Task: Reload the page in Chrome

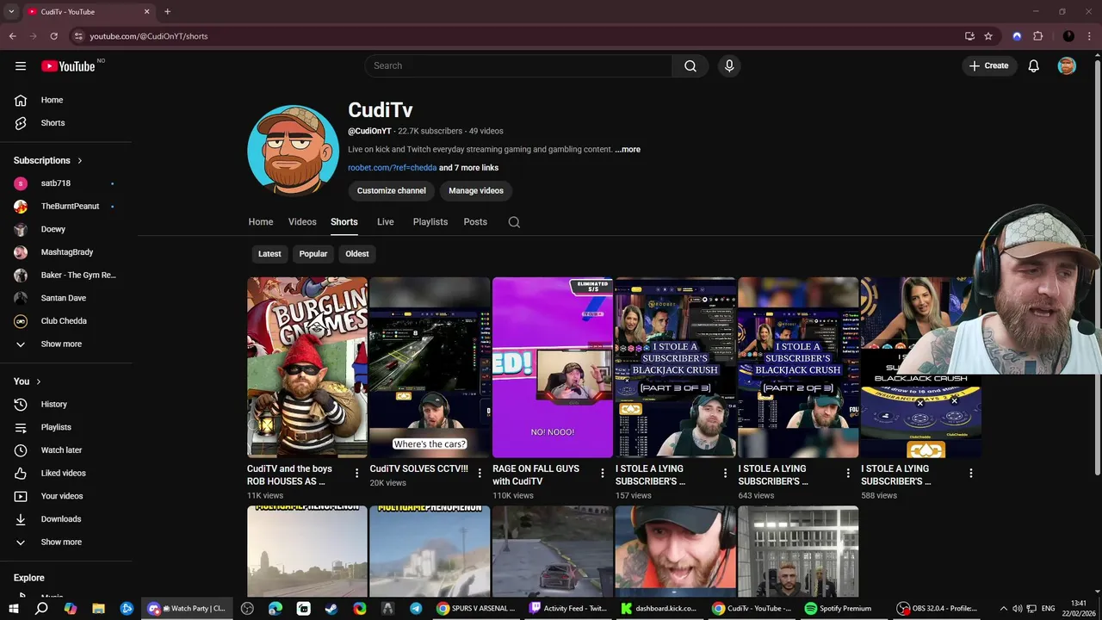Action: (53, 36)
